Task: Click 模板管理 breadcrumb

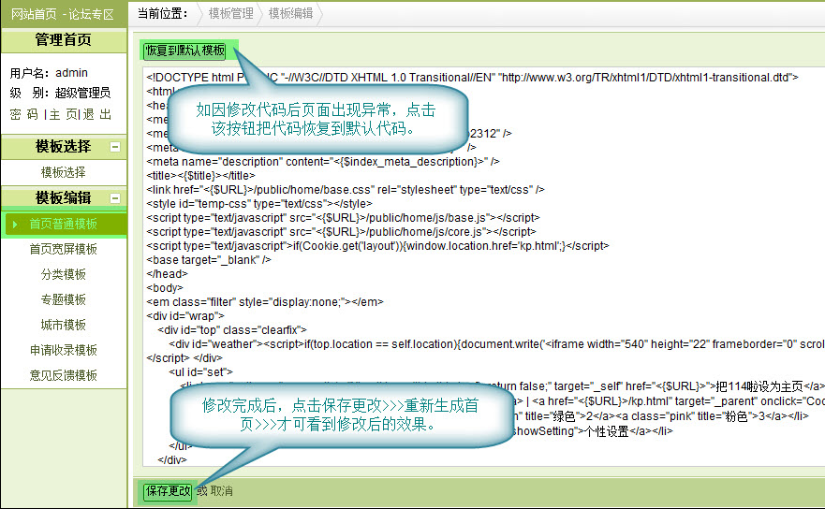Action: pyautogui.click(x=230, y=13)
